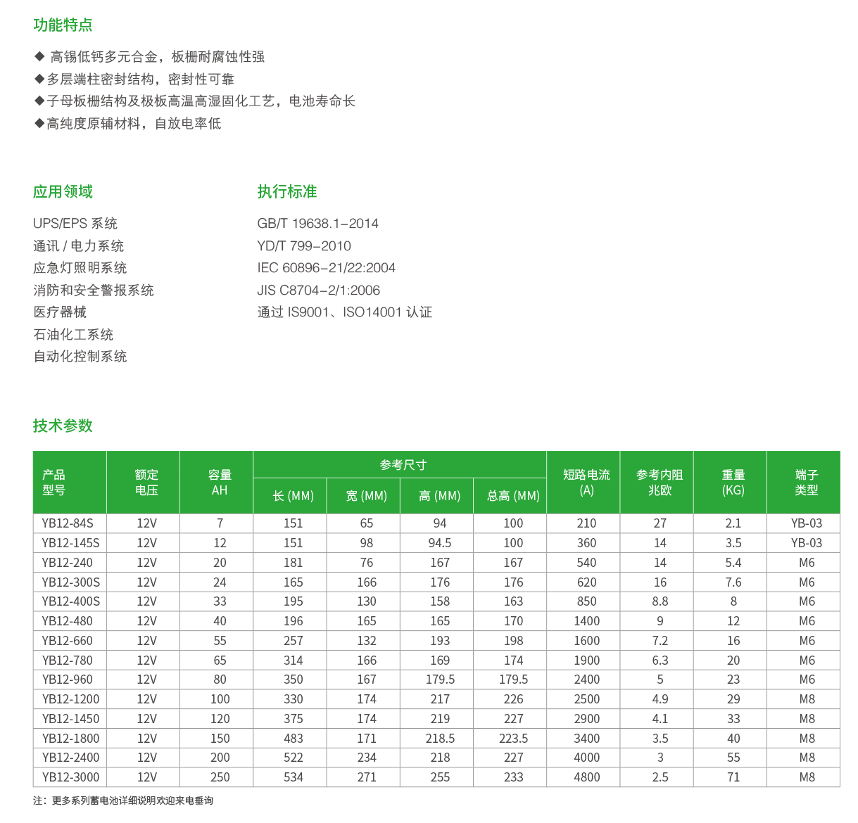Click the 参考内阻 兆欧 column header

coord(659,483)
